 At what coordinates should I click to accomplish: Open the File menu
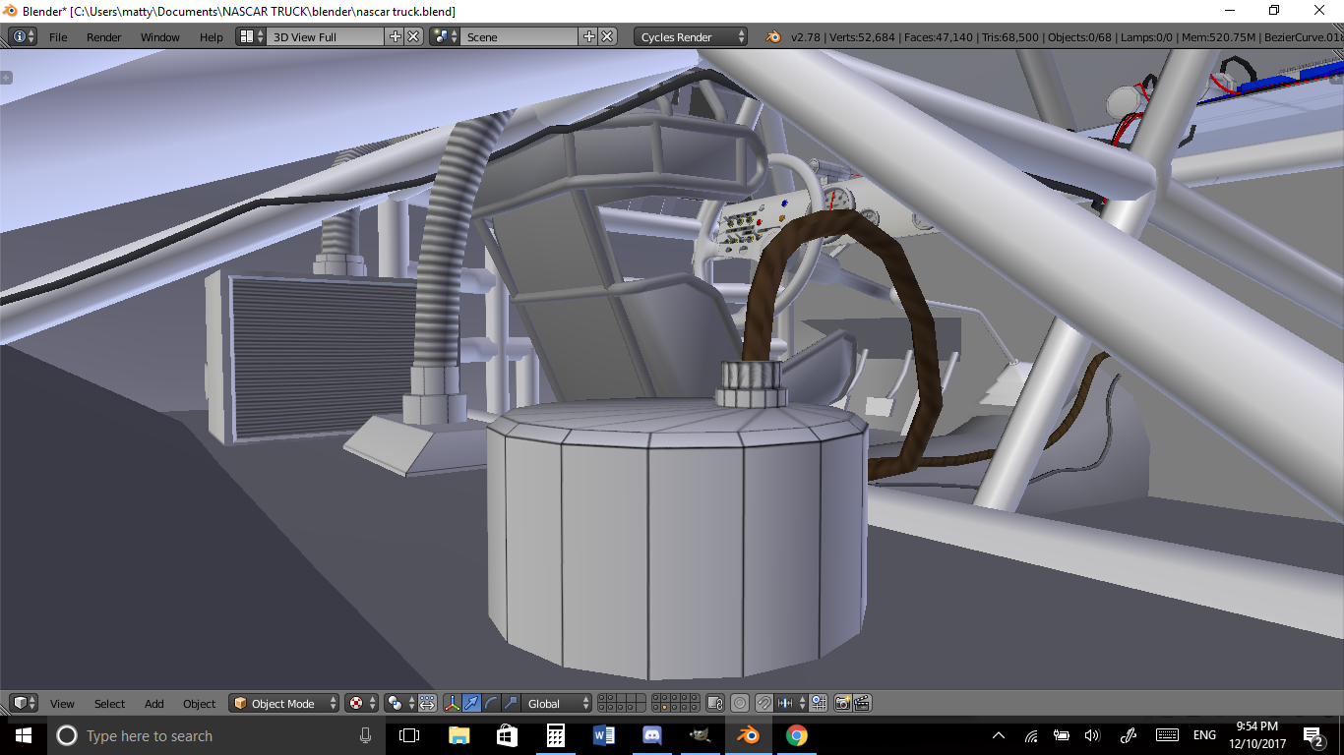(58, 36)
